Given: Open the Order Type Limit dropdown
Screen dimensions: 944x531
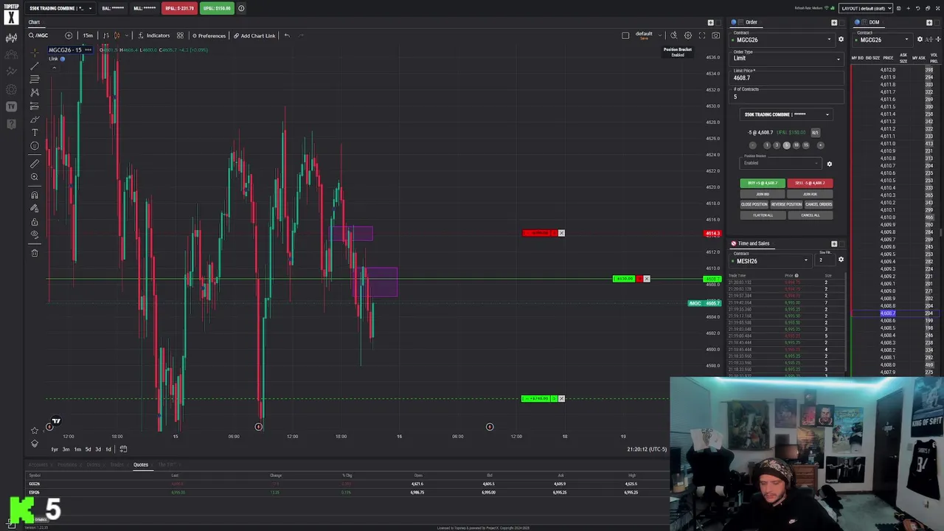Looking at the screenshot, I should 786,58.
